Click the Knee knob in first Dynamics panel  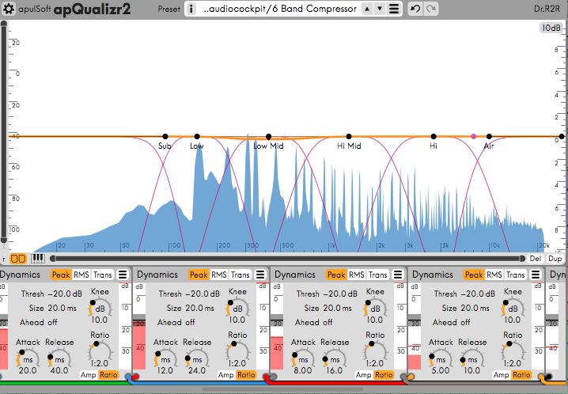[x=100, y=309]
